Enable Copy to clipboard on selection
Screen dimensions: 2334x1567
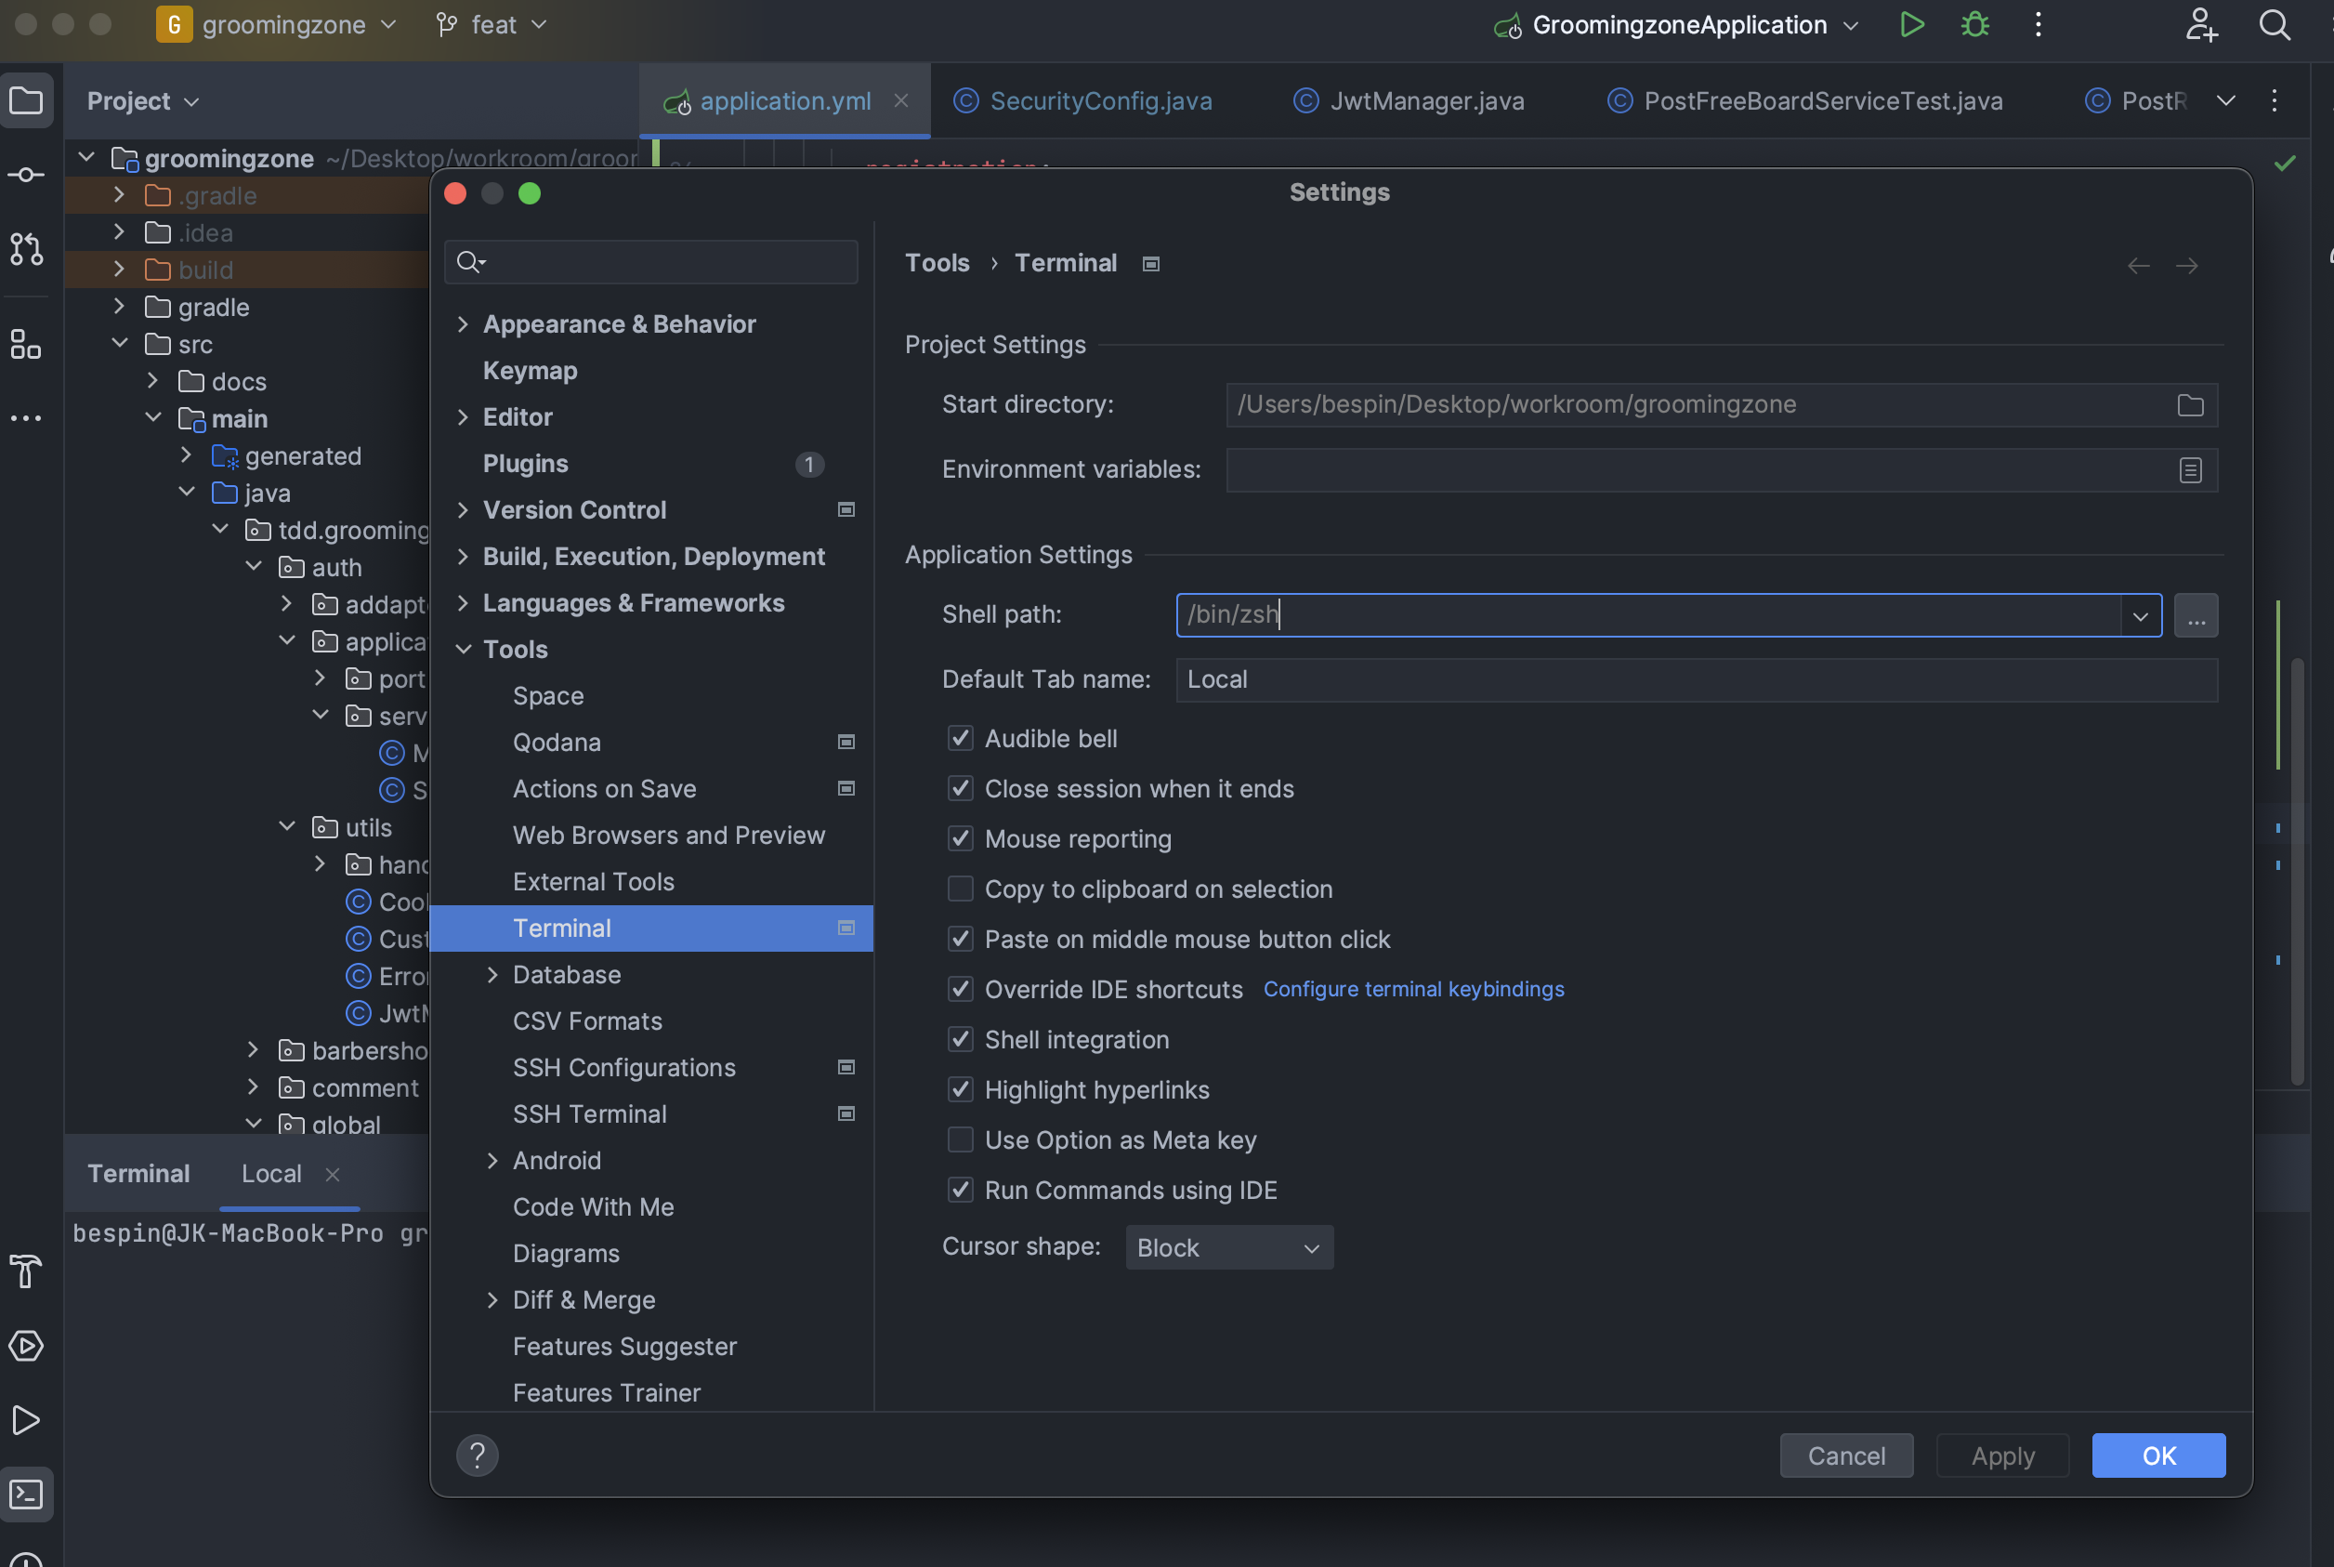pos(960,889)
